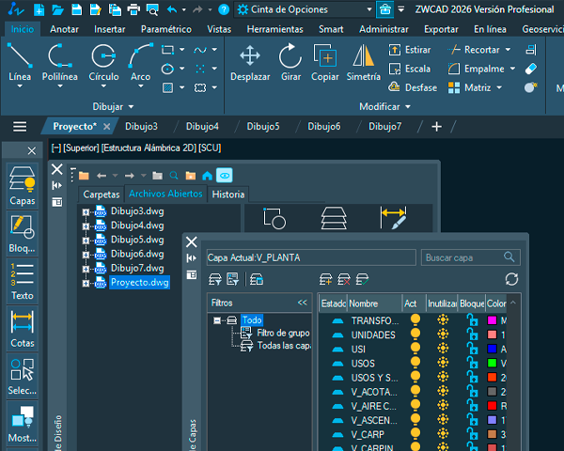Toggle freeze state of the USOS layer

click(443, 363)
